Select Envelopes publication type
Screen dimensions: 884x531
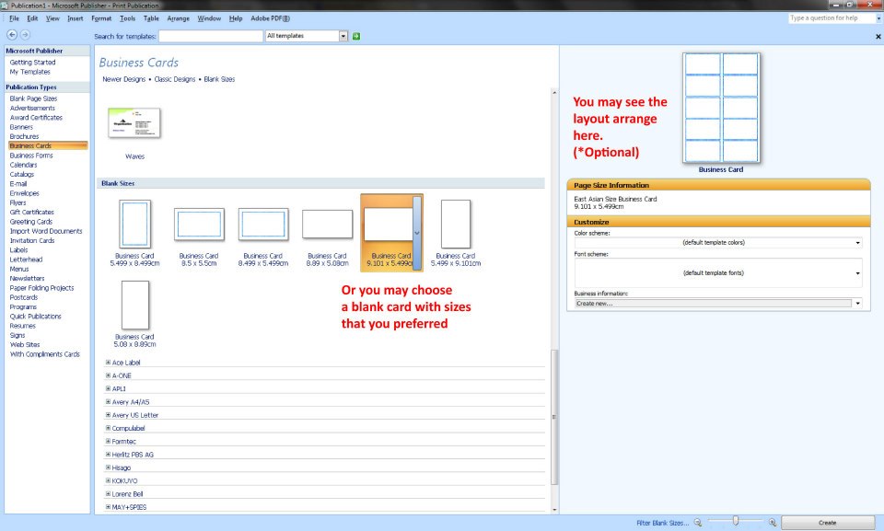tap(24, 193)
